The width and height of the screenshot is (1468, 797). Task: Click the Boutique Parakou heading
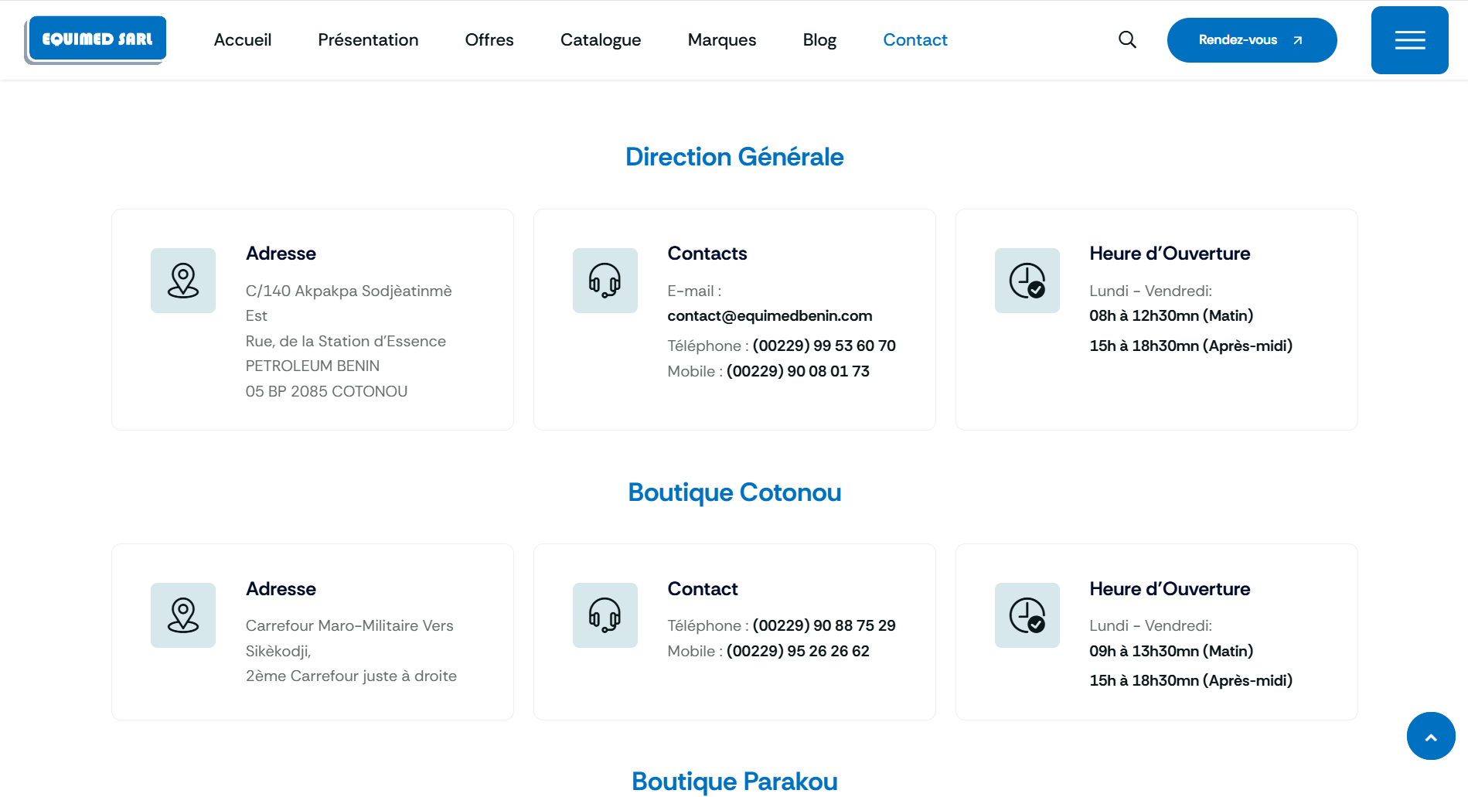(734, 782)
